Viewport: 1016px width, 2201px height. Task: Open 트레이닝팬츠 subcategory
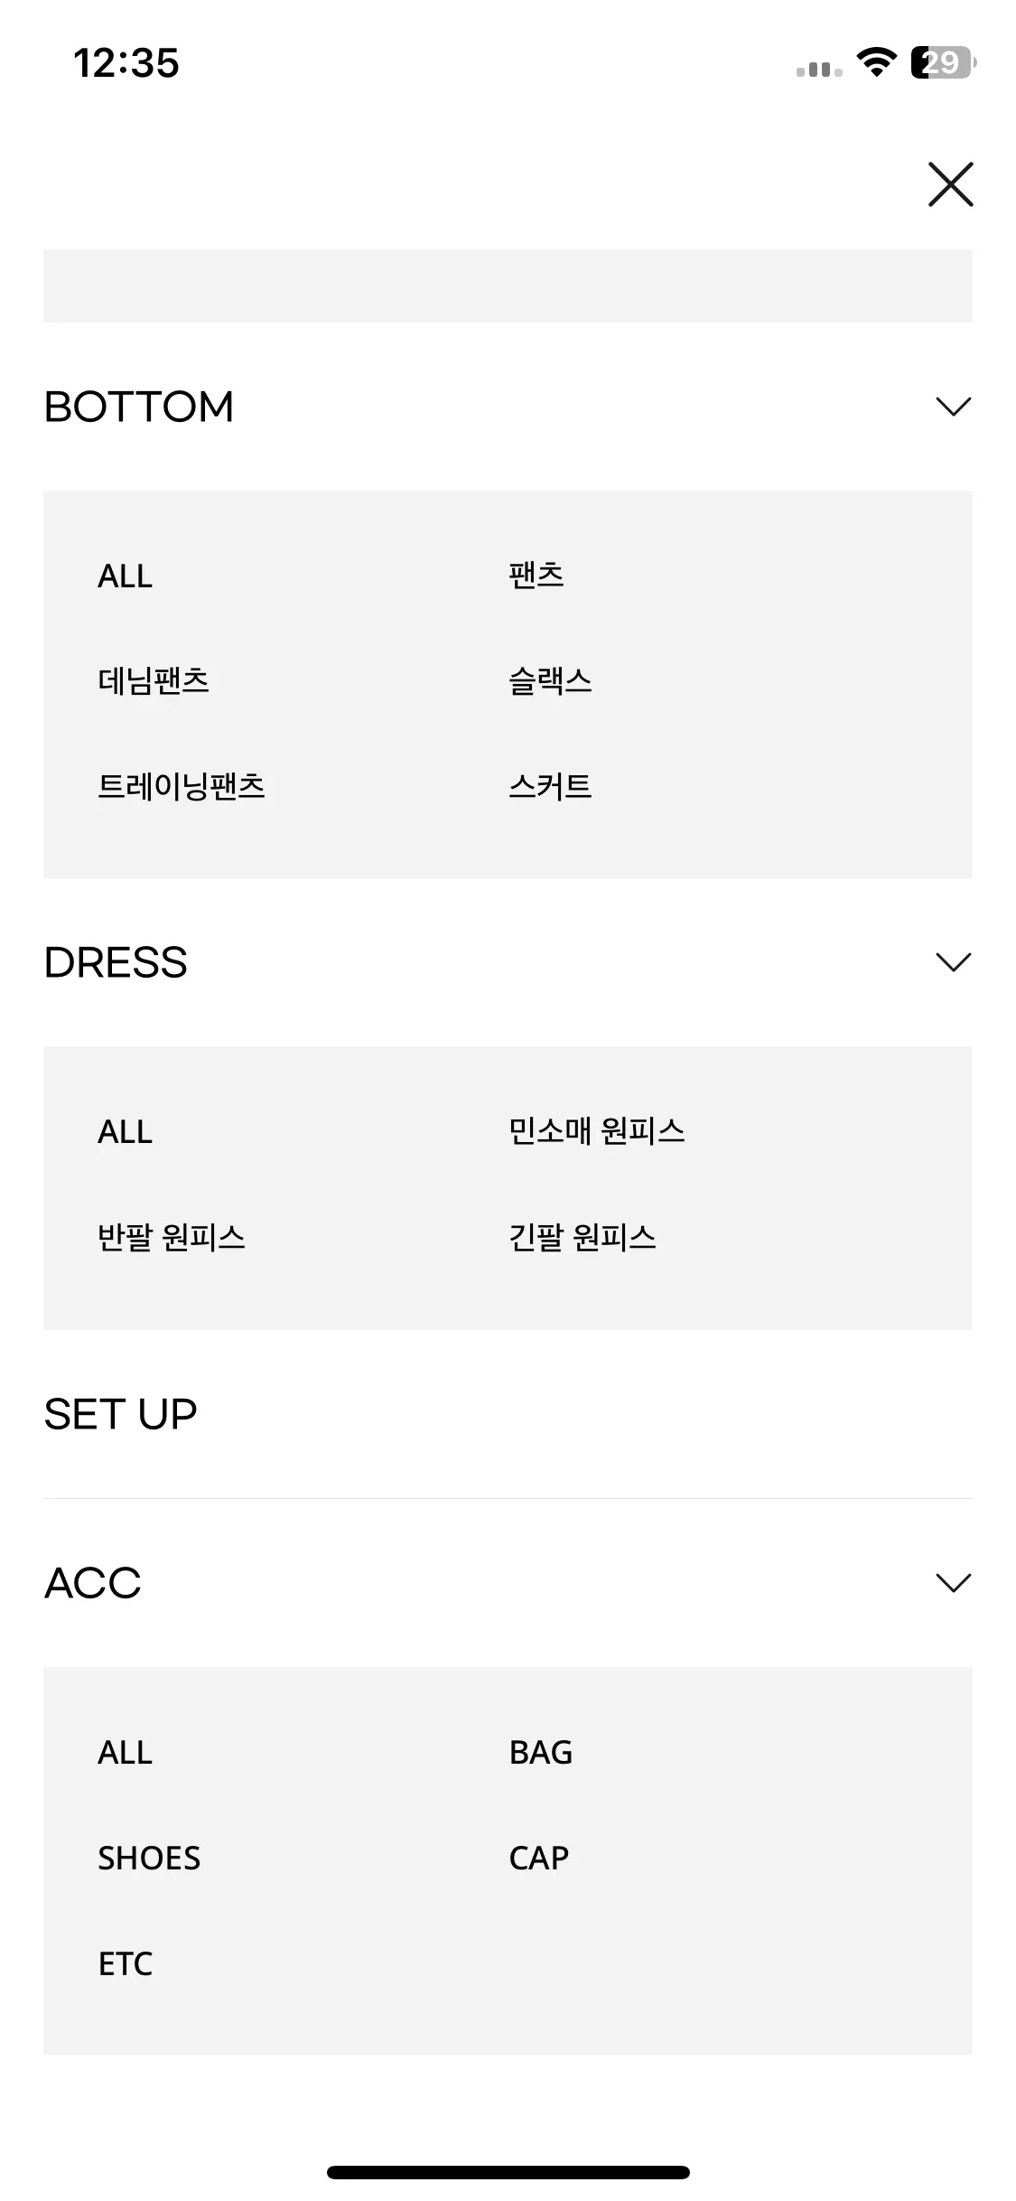tap(182, 786)
